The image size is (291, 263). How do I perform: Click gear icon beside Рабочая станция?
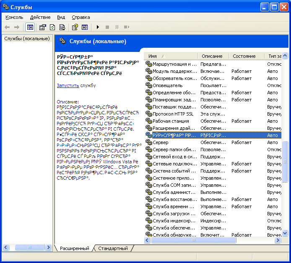pyautogui.click(x=149, y=121)
